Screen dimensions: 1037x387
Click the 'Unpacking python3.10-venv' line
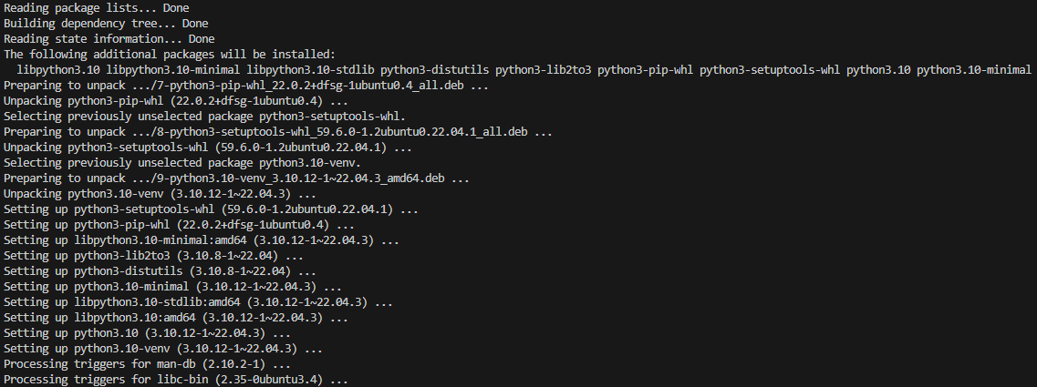click(x=160, y=194)
